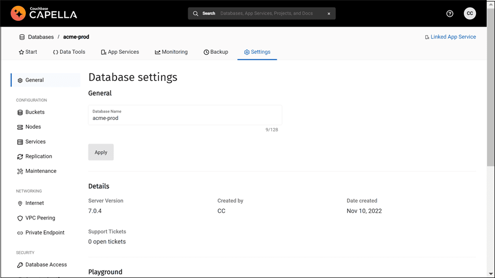Click the Replication arrows icon
Viewport: 495px width, 278px height.
(20, 157)
